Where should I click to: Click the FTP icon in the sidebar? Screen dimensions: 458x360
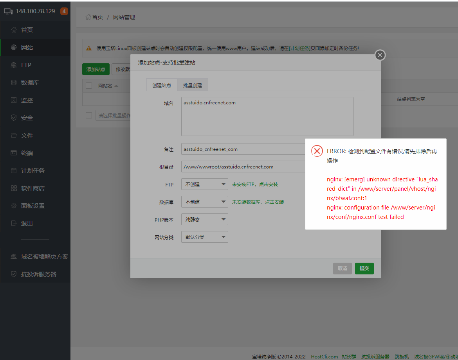click(x=14, y=65)
